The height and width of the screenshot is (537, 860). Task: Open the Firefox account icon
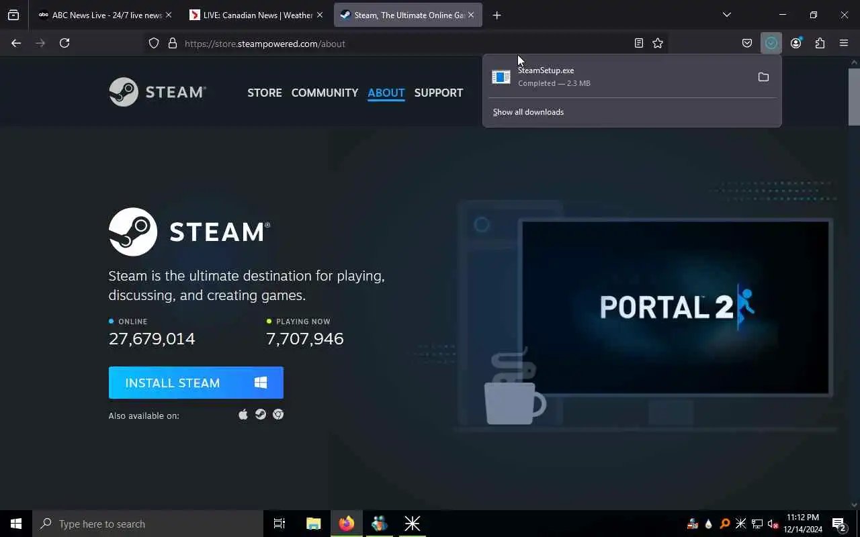pyautogui.click(x=795, y=43)
